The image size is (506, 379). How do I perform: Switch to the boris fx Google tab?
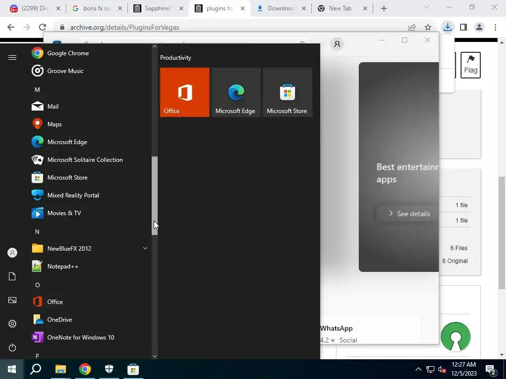pos(97,8)
